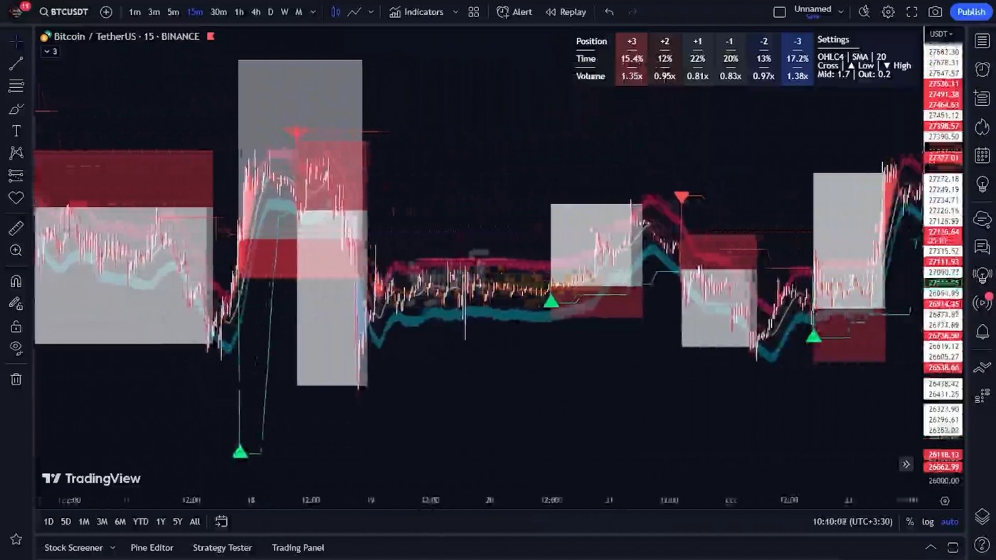Click the 1D date range
This screenshot has height=560, width=996.
[x=48, y=522]
